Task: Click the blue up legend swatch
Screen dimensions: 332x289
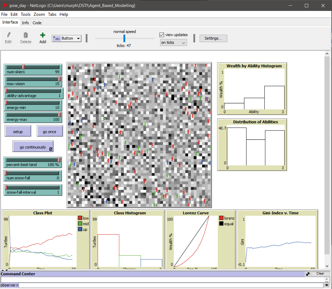Action: (x=80, y=229)
